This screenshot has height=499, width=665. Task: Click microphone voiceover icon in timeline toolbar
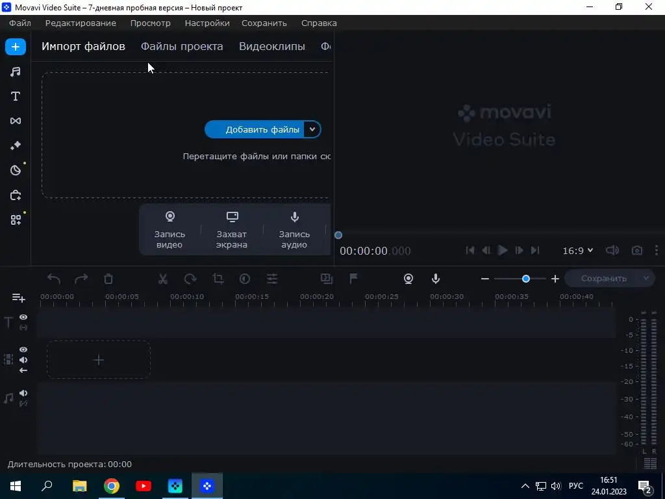click(436, 279)
